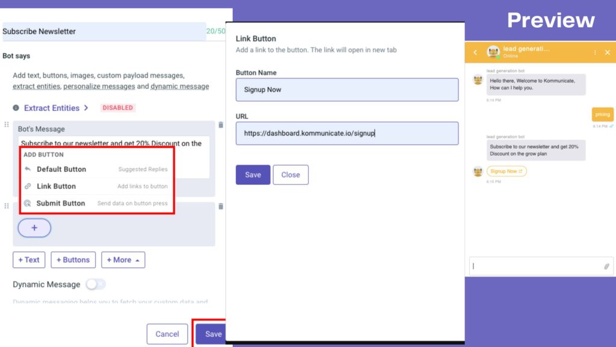The image size is (616, 347).
Task: Cancel the bot intent editing
Action: [167, 334]
